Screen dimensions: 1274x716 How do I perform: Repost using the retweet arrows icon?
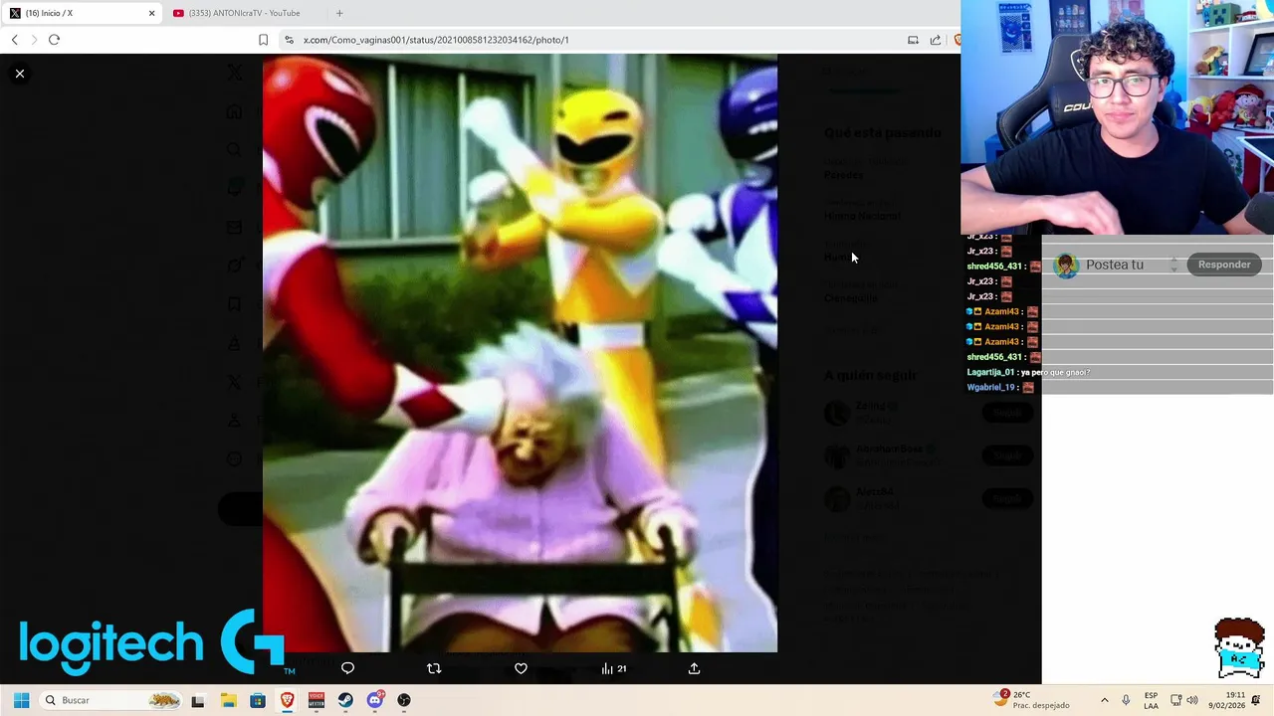tap(434, 668)
